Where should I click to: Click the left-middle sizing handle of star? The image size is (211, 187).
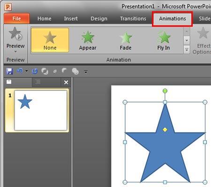(125, 142)
